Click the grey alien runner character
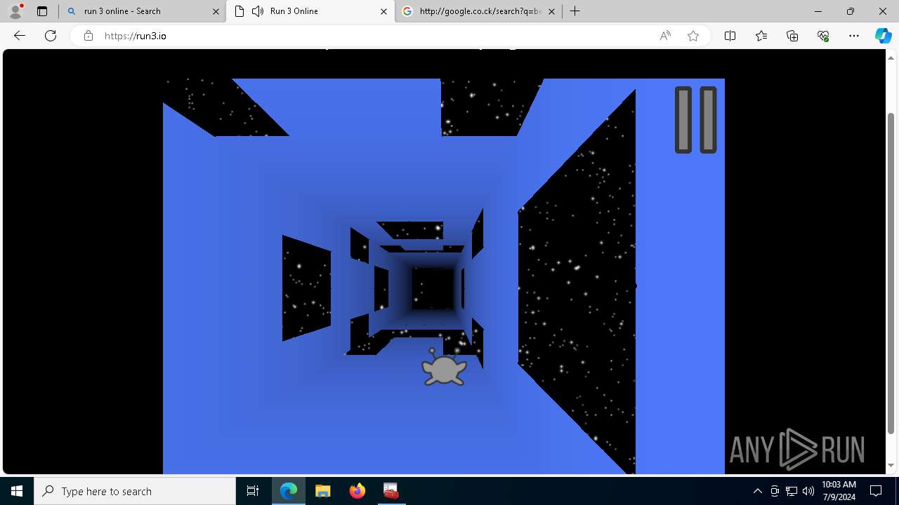 pyautogui.click(x=444, y=368)
